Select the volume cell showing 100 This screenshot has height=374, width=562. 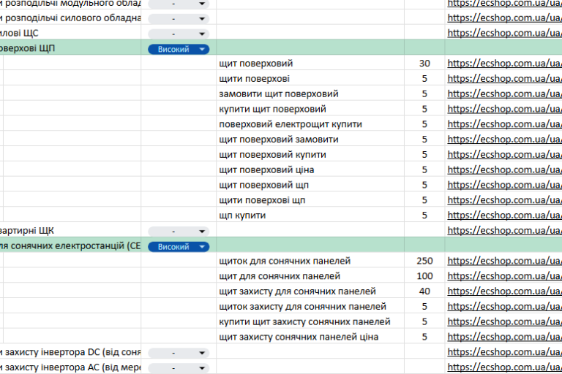coord(424,276)
